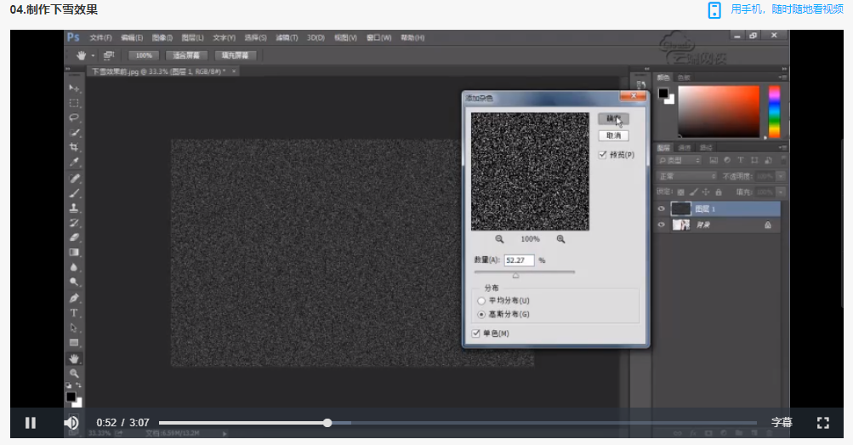Click the rainbow hue strip in Color panel

click(x=774, y=111)
